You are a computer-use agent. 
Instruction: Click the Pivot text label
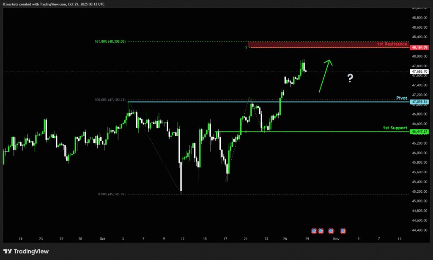[x=401, y=98]
